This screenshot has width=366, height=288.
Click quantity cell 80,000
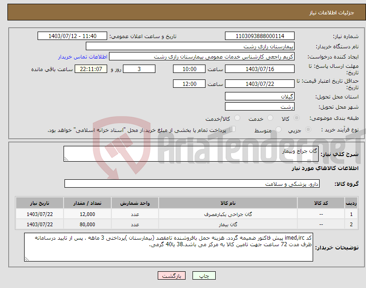coord(87,224)
